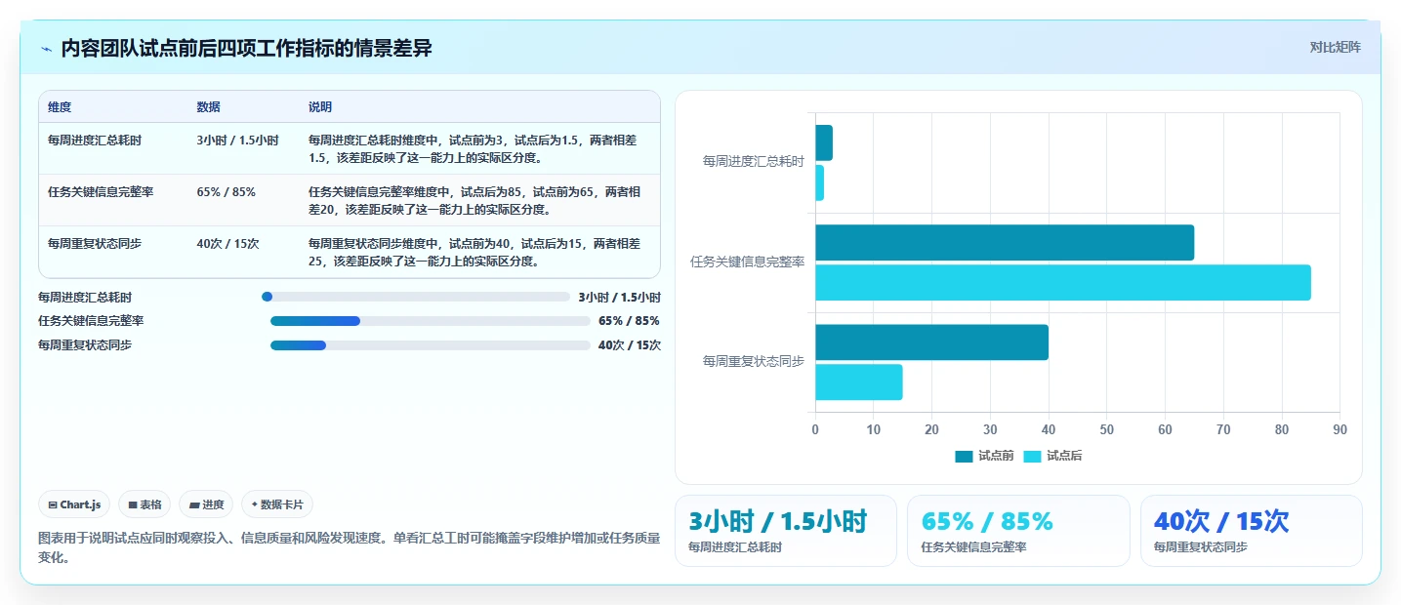Click the chart axis label 任务关键信息完整率
The width and height of the screenshot is (1401, 605).
[748, 262]
